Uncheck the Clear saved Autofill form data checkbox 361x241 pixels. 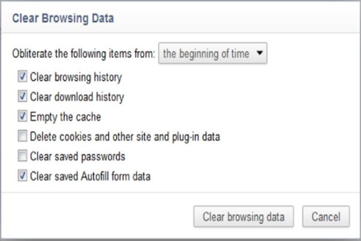click(x=22, y=176)
